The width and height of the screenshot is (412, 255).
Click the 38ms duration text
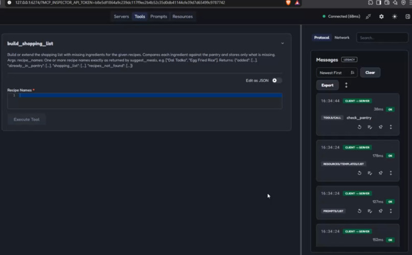[378, 109]
